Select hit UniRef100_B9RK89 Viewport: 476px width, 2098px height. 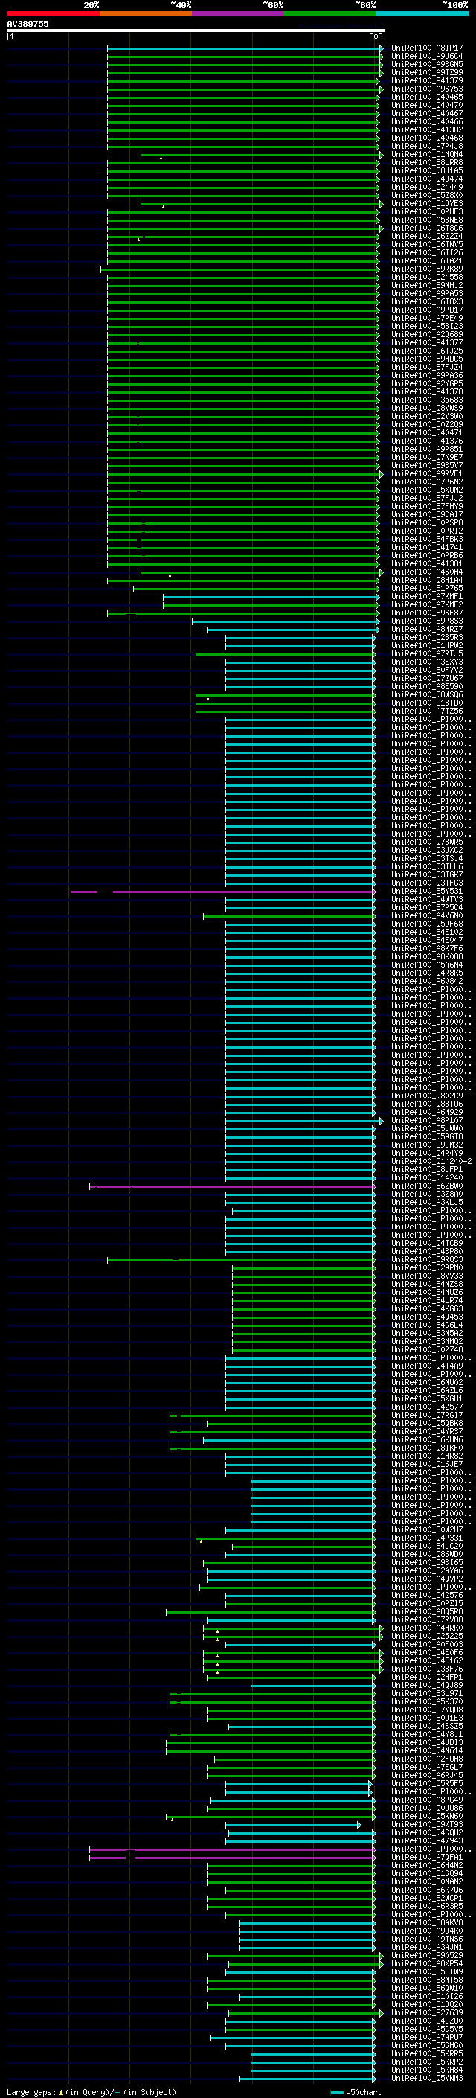(x=427, y=269)
